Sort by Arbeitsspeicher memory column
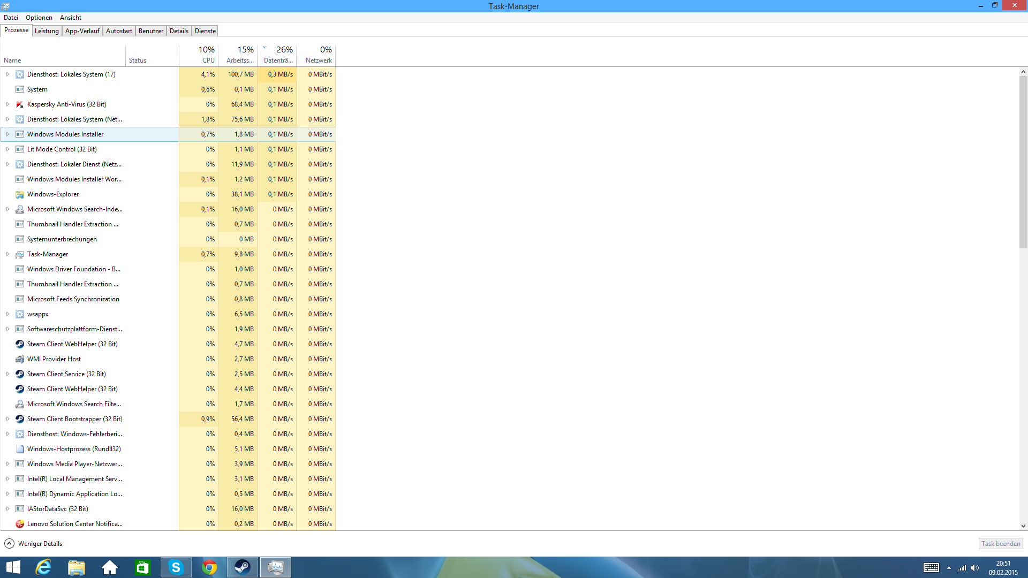This screenshot has width=1028, height=578. (238, 55)
